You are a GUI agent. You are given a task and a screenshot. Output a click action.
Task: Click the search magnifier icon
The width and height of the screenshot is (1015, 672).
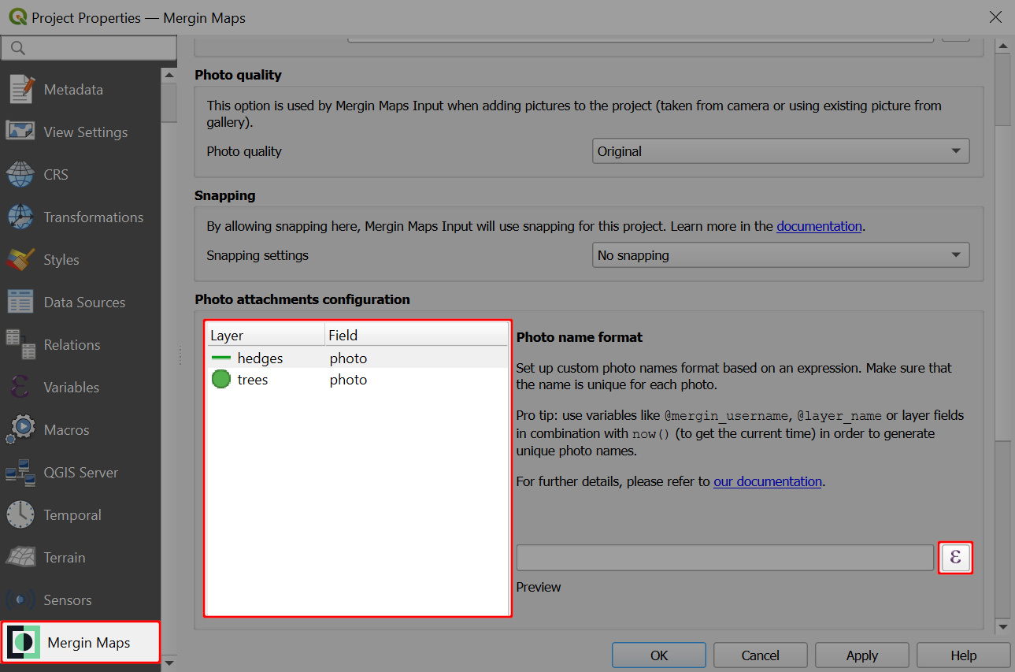click(18, 48)
